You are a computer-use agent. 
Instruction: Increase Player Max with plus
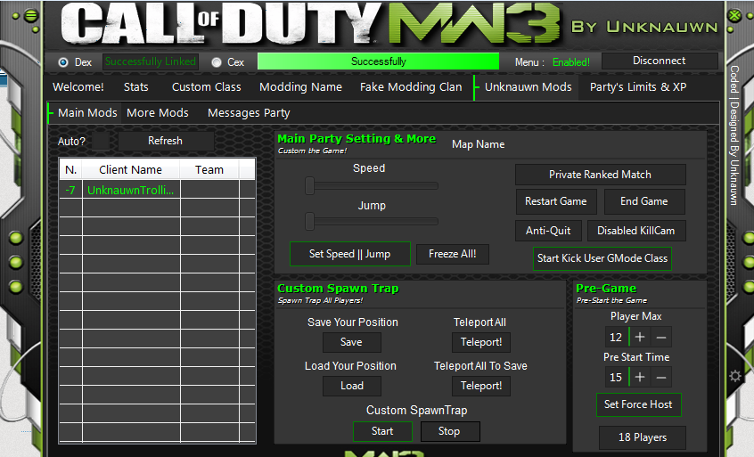640,338
